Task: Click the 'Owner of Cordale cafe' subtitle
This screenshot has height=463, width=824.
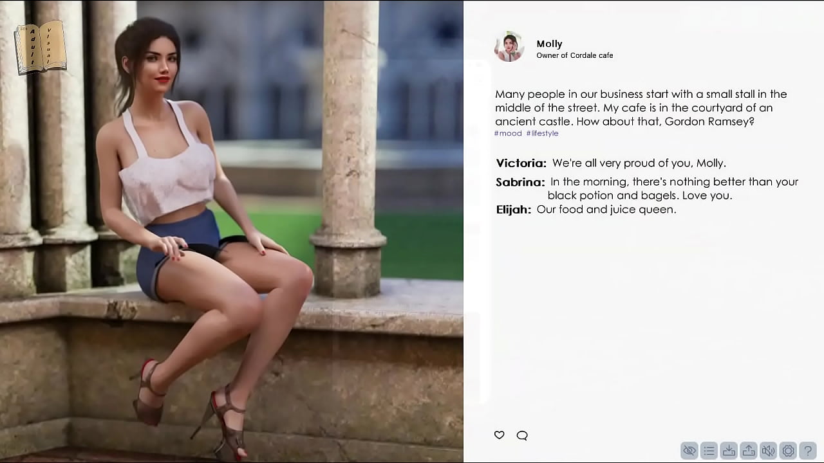Action: [574, 55]
